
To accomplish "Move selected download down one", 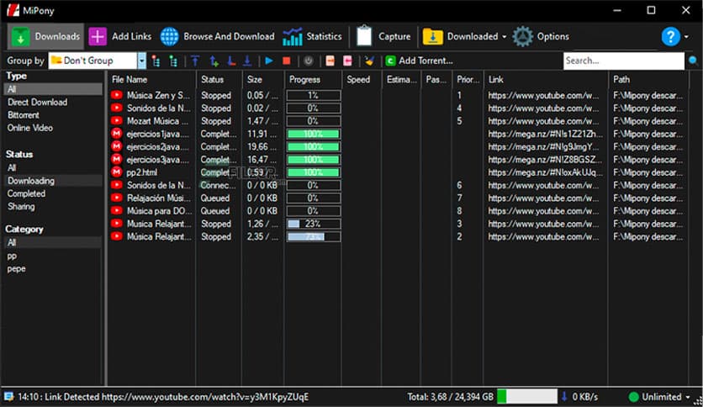I will [231, 61].
